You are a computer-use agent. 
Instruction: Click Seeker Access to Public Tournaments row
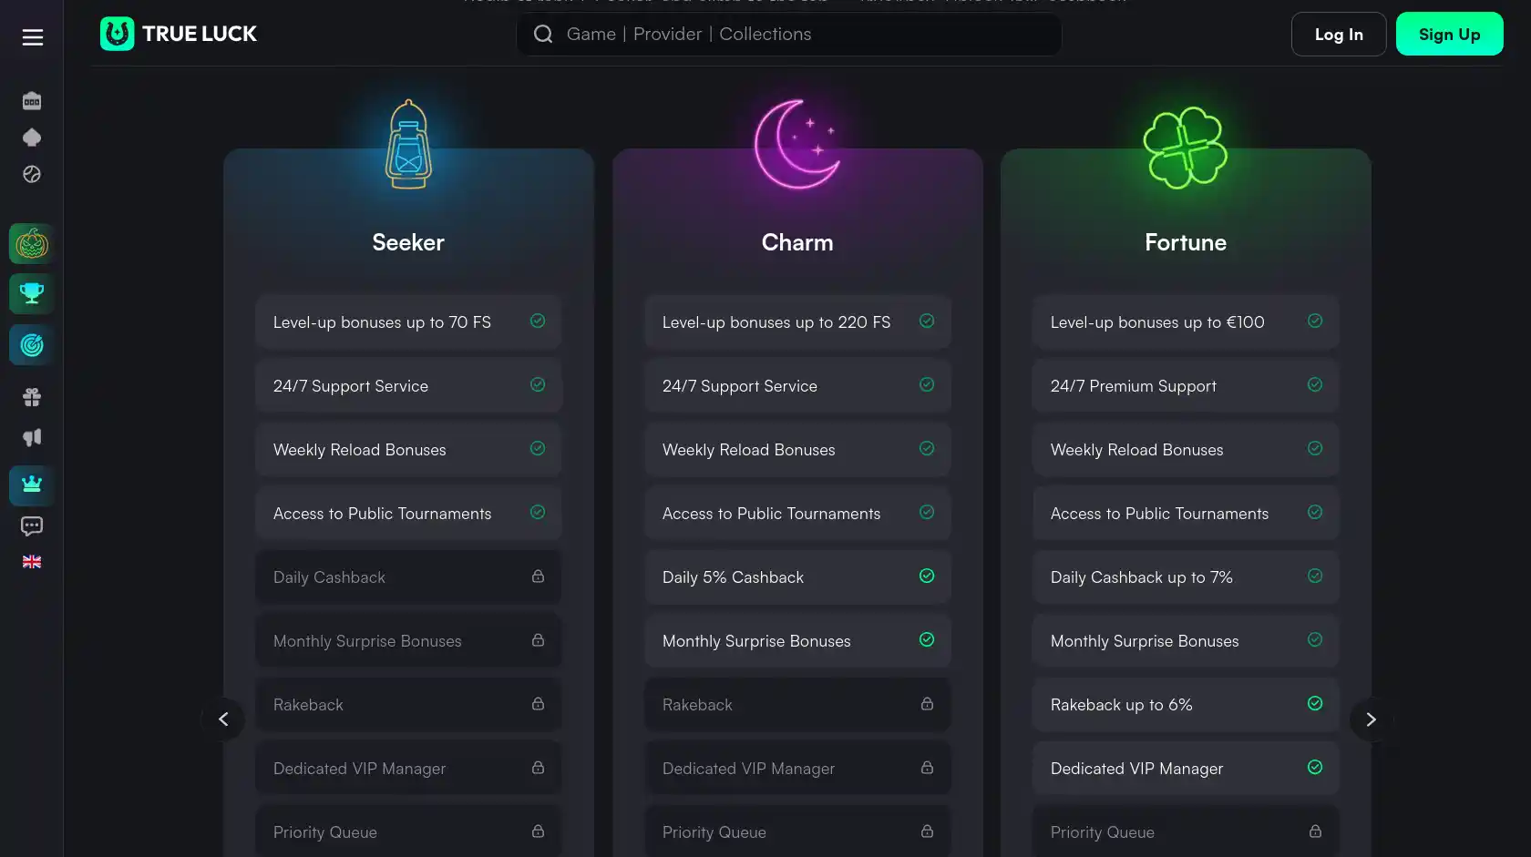(408, 513)
